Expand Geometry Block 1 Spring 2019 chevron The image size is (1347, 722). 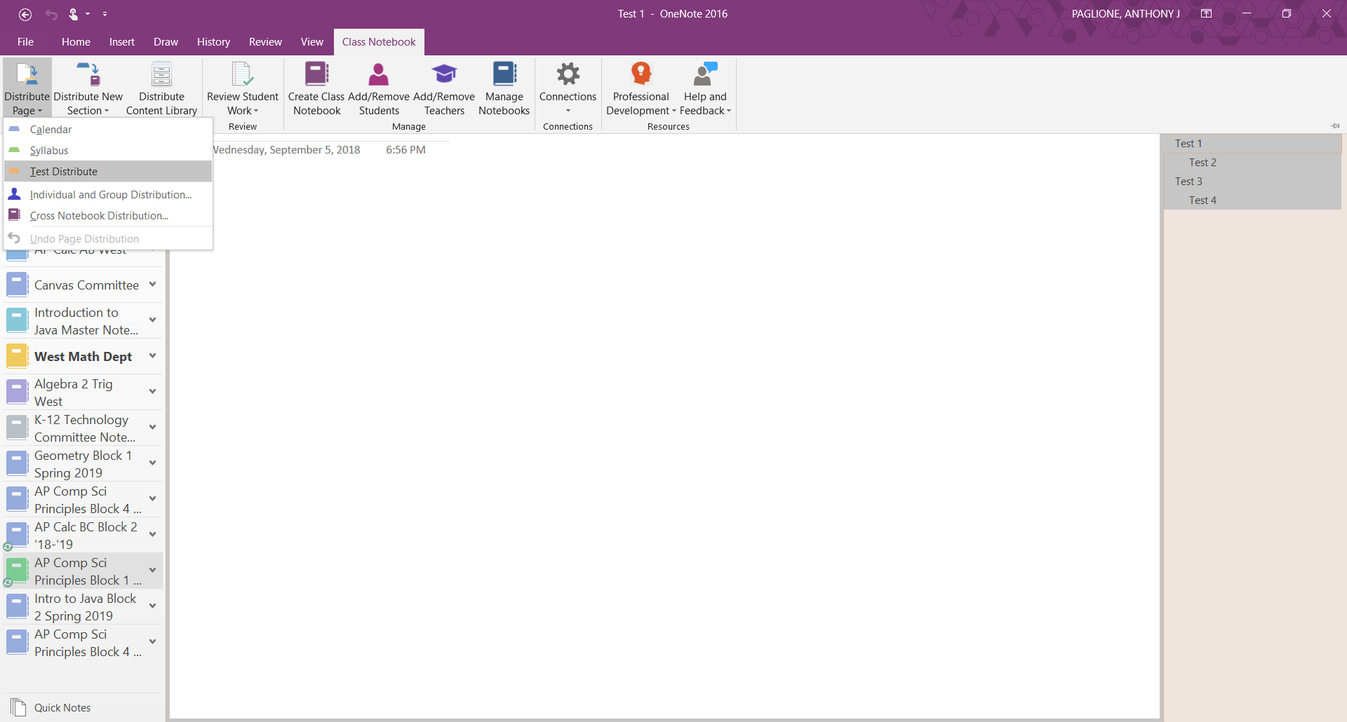[152, 463]
